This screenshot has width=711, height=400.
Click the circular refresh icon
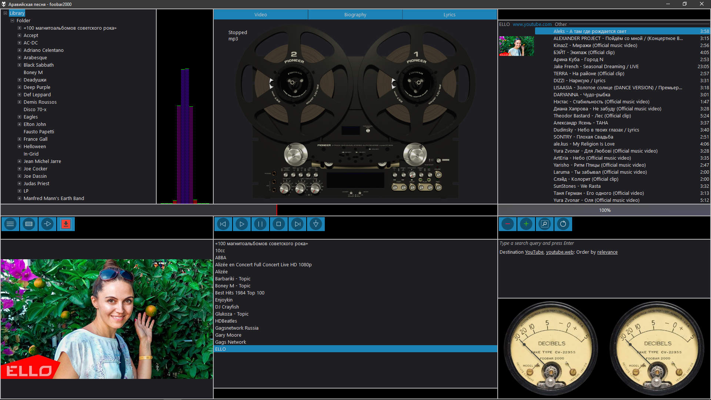[563, 224]
